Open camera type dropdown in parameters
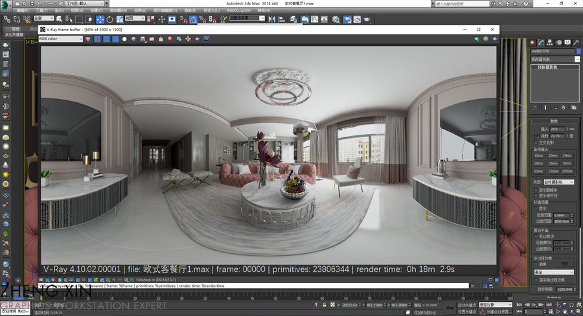 point(558,182)
